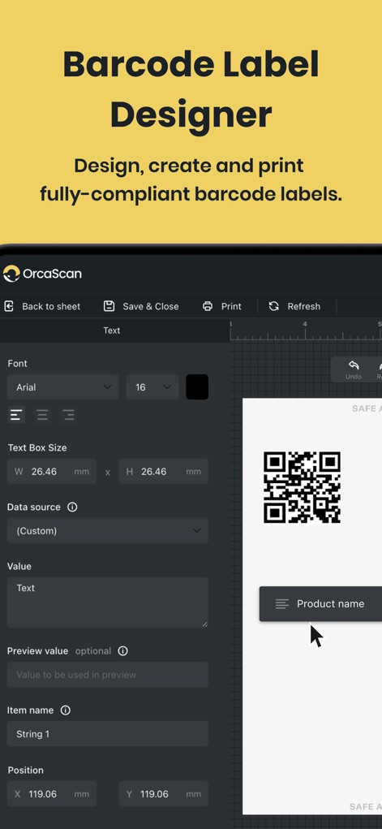The image size is (382, 829).
Task: Click the Item name info icon
Action: (66, 710)
